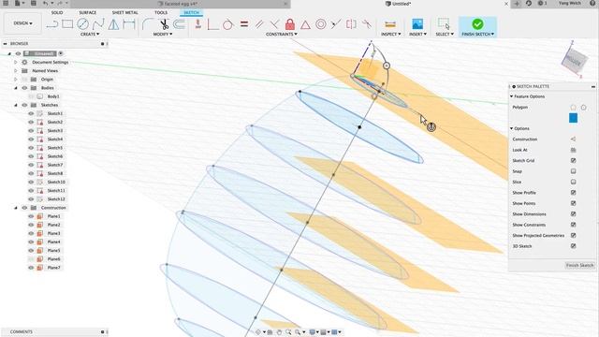The image size is (599, 337).
Task: Click the Save icon in top bar
Action: click(34, 3)
